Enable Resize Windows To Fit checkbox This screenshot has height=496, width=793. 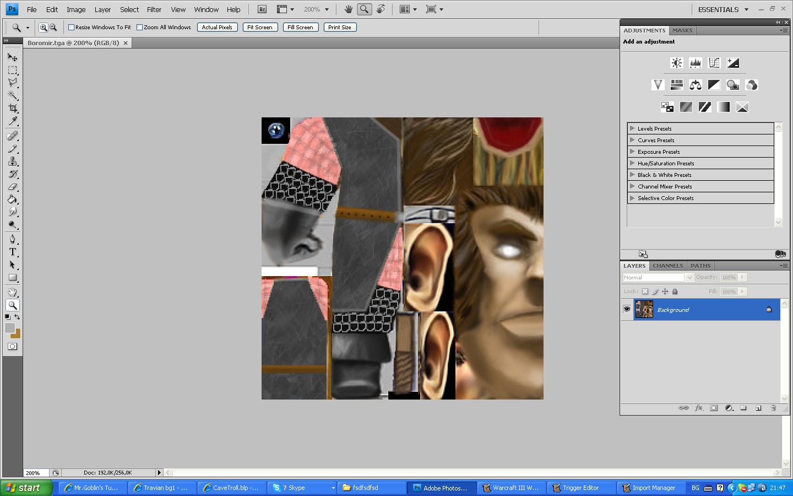pos(71,27)
